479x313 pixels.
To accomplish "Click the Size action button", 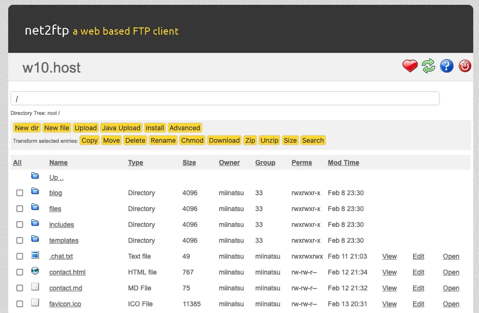I will click(x=290, y=140).
